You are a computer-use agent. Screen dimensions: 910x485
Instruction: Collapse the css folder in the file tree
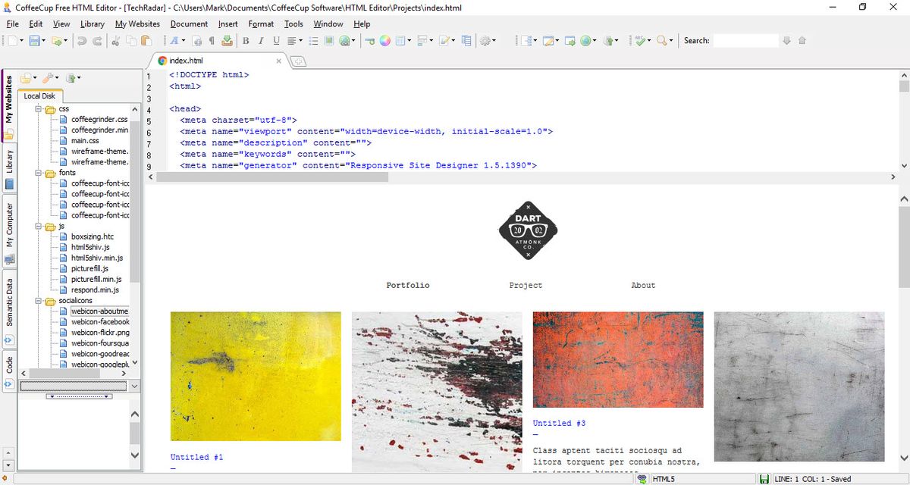point(38,108)
